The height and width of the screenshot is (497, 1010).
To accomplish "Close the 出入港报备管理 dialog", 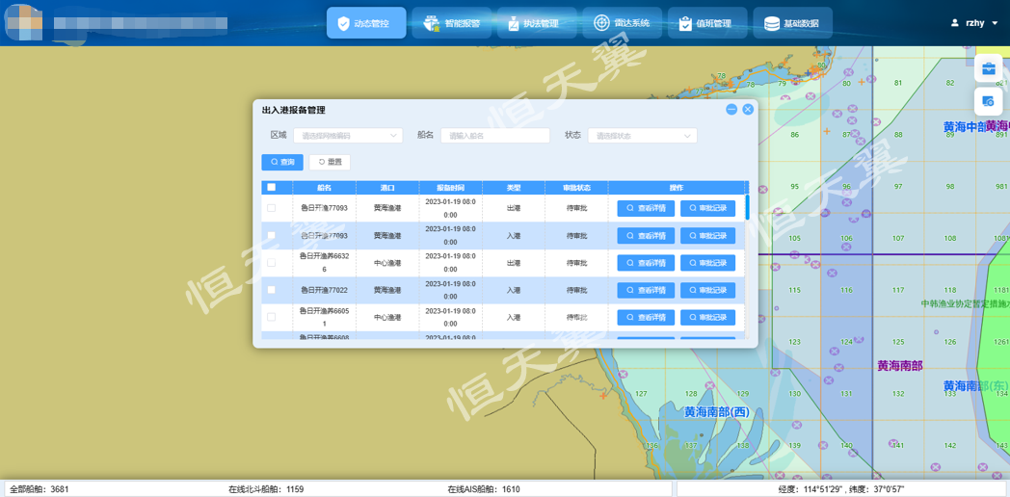I will pyautogui.click(x=748, y=110).
